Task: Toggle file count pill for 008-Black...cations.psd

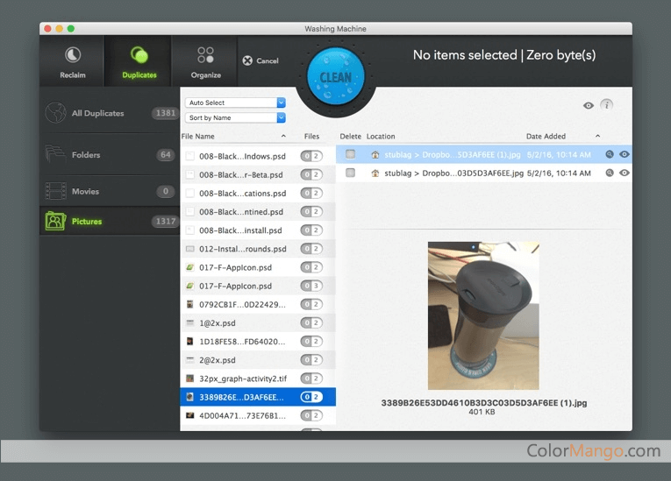Action: 311,194
